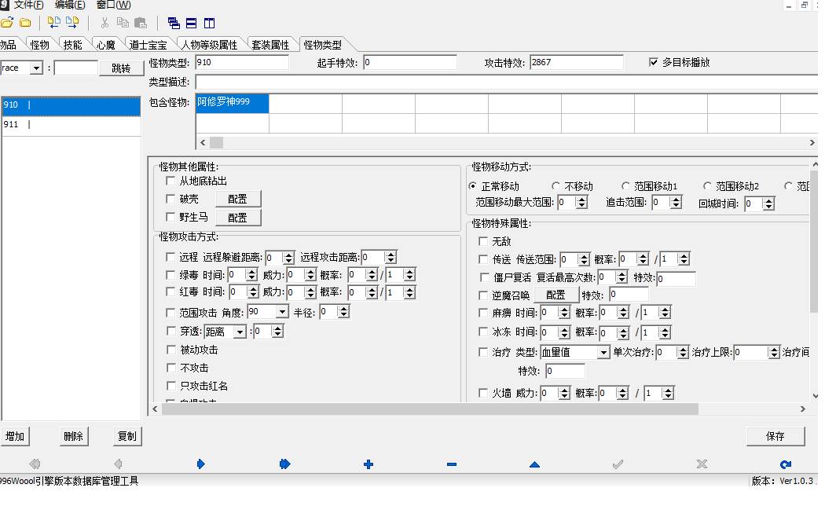This screenshot has height=506, width=825.
Task: Click the 保存 button
Action: [x=775, y=436]
